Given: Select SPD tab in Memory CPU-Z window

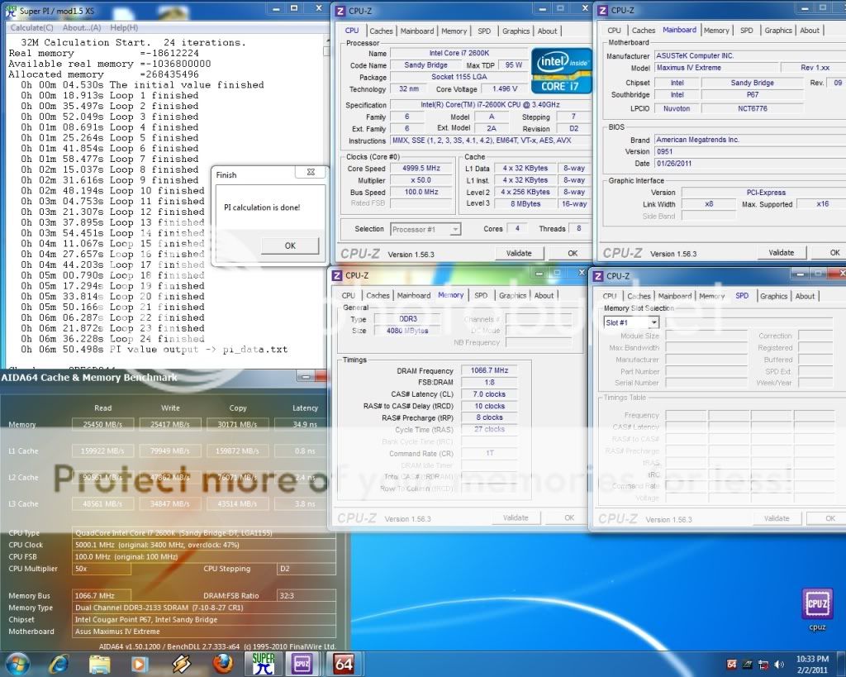Looking at the screenshot, I should point(481,295).
